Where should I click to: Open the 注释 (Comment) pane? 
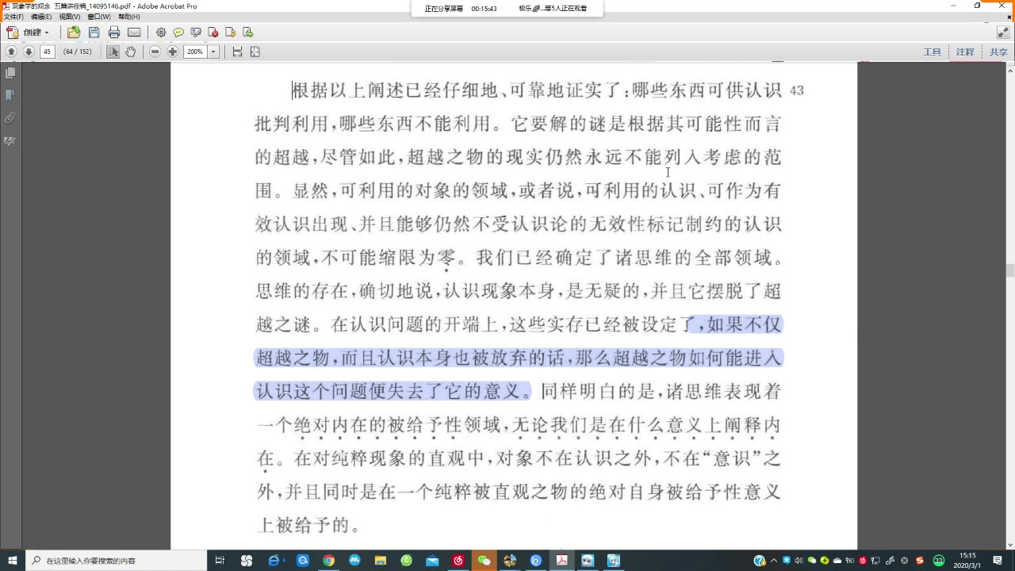(x=964, y=52)
